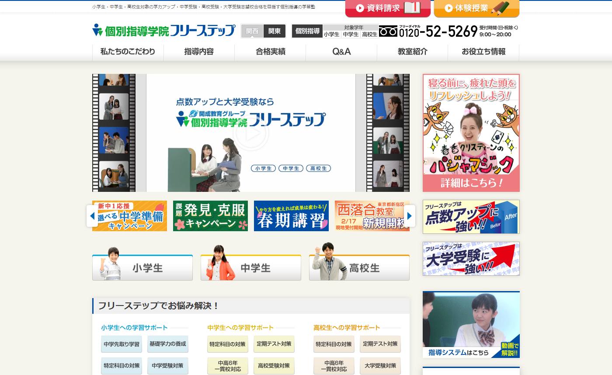Open 教室紹介 menu
The image size is (612, 375).
click(412, 52)
